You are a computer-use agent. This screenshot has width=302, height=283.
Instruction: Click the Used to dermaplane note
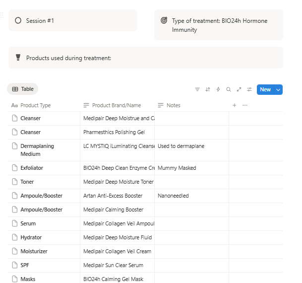pyautogui.click(x=181, y=146)
